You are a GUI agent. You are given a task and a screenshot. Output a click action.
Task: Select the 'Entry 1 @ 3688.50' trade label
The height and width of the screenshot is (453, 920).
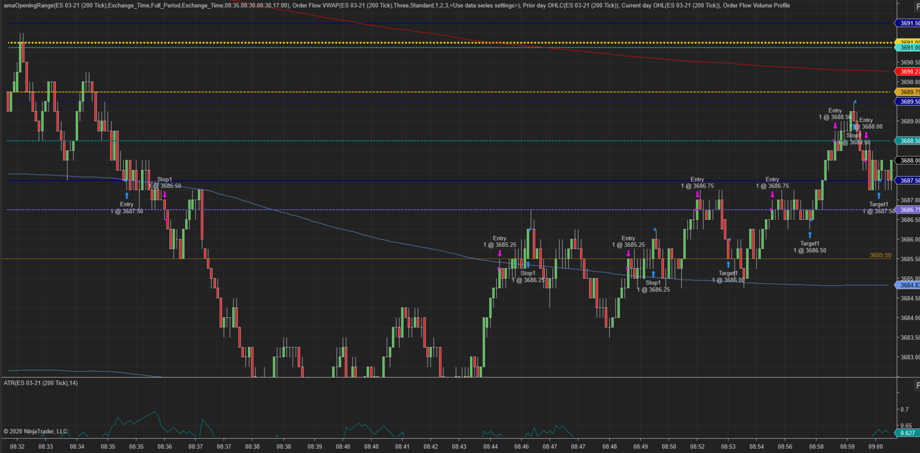pos(835,113)
